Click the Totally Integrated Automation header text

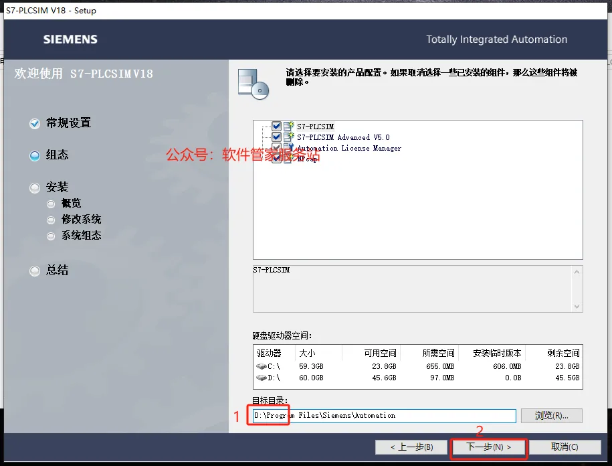point(496,40)
